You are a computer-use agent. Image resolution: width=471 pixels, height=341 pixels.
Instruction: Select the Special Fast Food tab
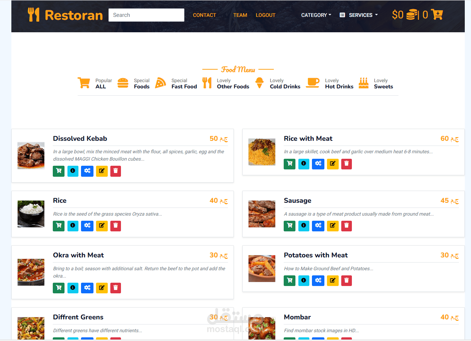[176, 83]
